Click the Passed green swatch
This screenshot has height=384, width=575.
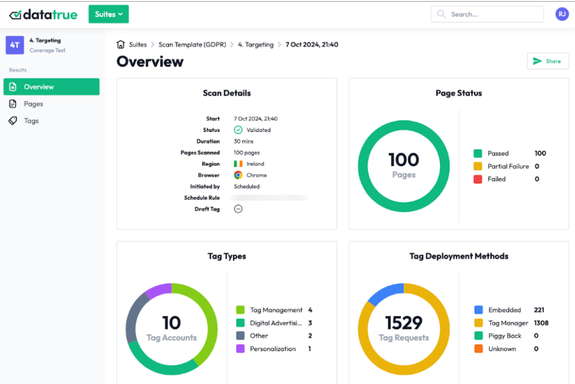point(478,153)
